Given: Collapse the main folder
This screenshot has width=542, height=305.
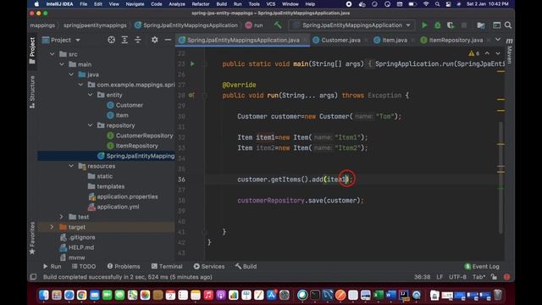Looking at the screenshot, I should 62,64.
